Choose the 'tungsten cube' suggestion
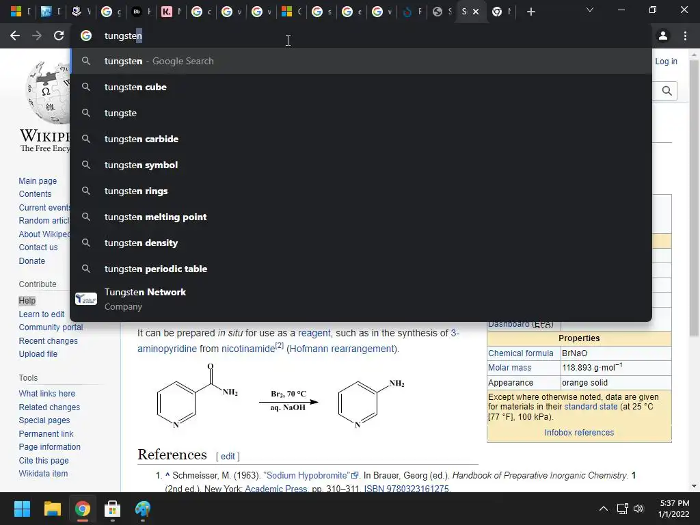 [361, 87]
